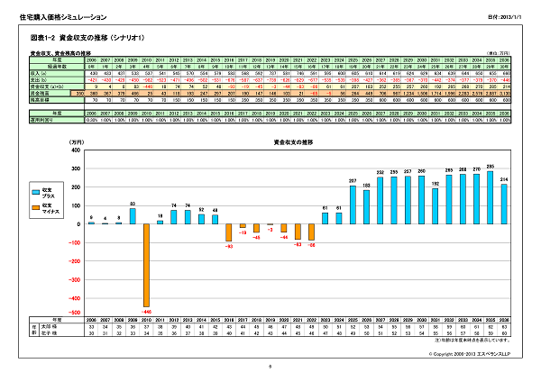Click the blue 2035 bar in chart
This screenshot has width=541, height=382.
click(x=491, y=197)
